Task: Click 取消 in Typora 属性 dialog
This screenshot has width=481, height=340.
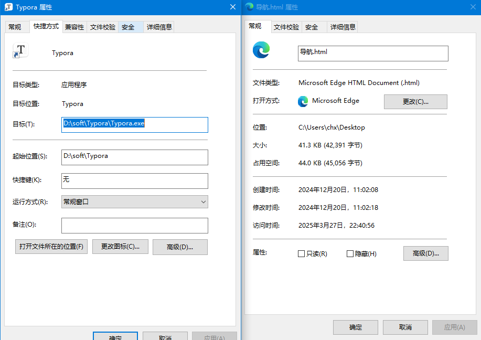Action: pyautogui.click(x=165, y=336)
